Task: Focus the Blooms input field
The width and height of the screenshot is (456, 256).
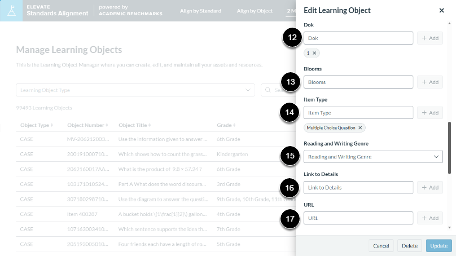Action: point(358,82)
